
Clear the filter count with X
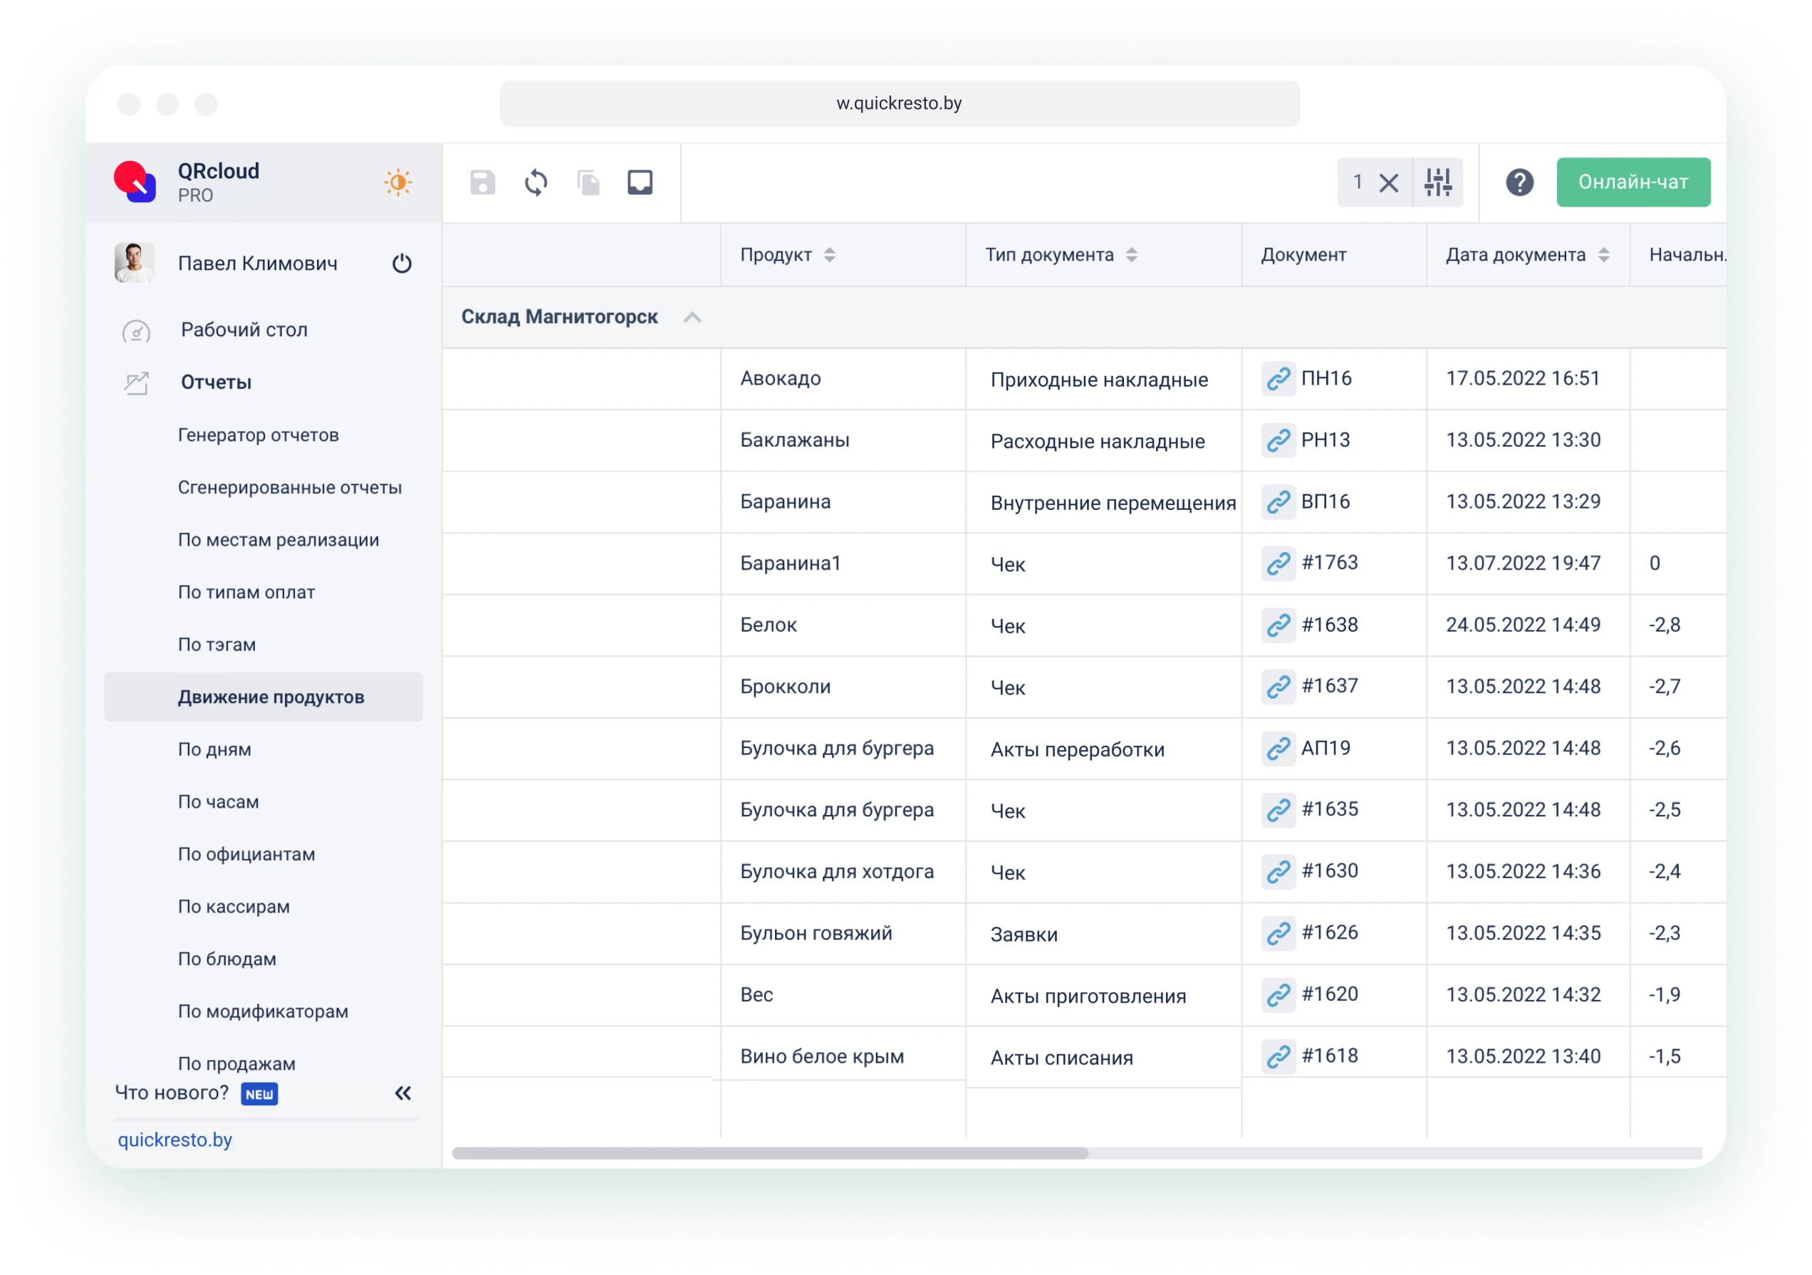pyautogui.click(x=1388, y=183)
